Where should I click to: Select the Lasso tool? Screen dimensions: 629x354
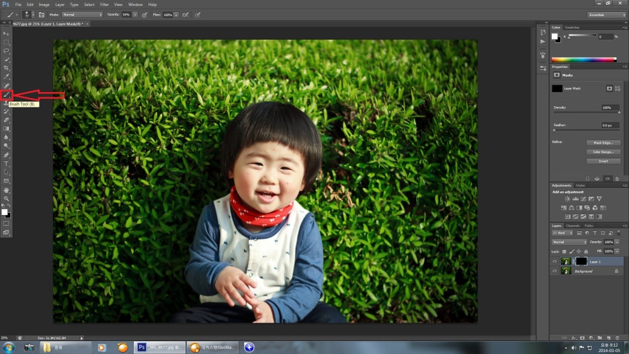[6, 50]
